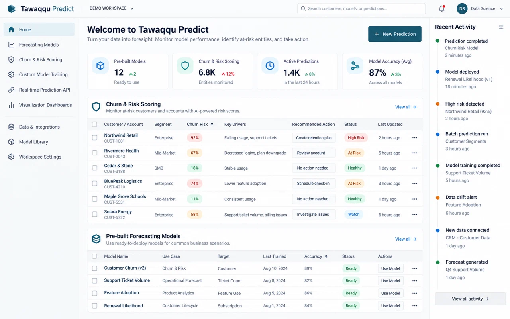Click the Pre-built Models cube icon

click(100, 66)
